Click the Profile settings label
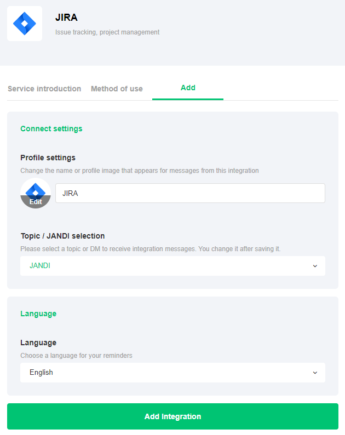Image resolution: width=345 pixels, height=435 pixels. pos(48,158)
